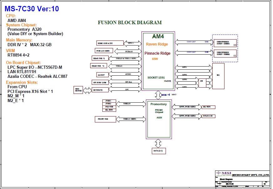
Task: Click the HDMI CON & DVI block
Action: [x=106, y=43]
